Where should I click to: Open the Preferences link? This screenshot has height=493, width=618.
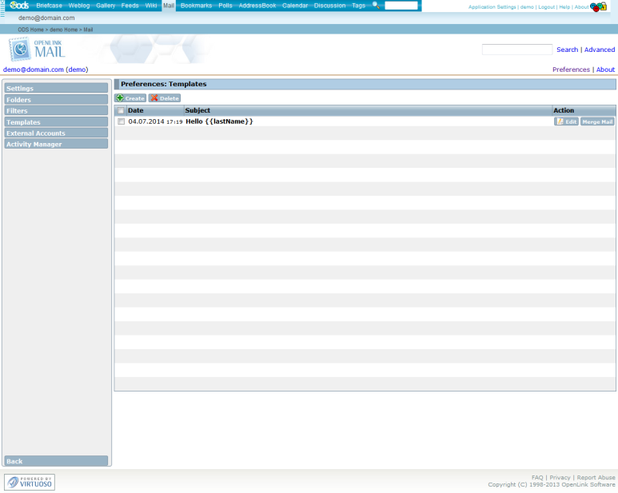(x=571, y=70)
